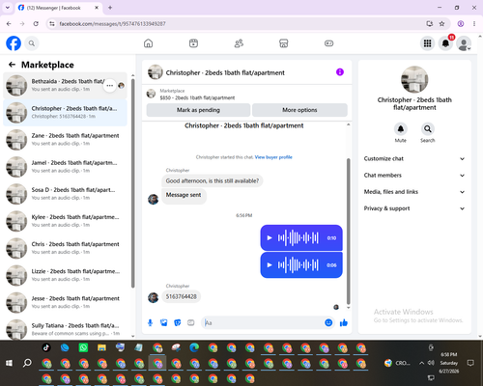Open File Explorer from the taskbar

pyautogui.click(x=101, y=347)
